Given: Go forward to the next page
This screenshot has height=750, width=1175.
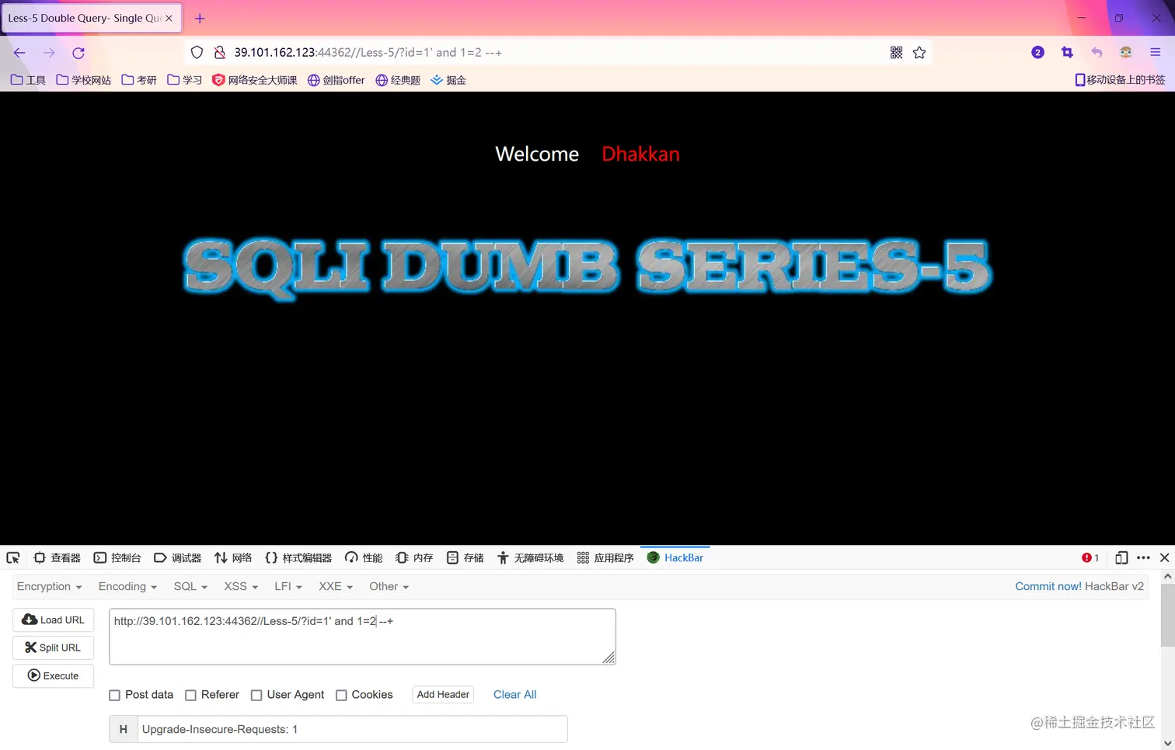Looking at the screenshot, I should [x=49, y=53].
